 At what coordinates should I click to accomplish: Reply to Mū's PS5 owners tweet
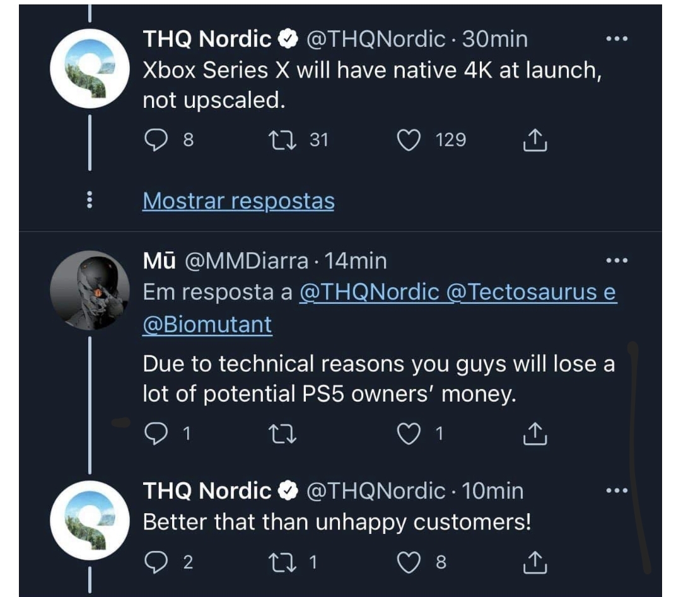(154, 433)
